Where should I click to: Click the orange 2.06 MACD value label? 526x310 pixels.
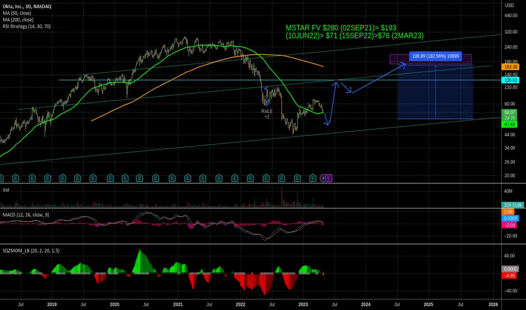[508, 212]
